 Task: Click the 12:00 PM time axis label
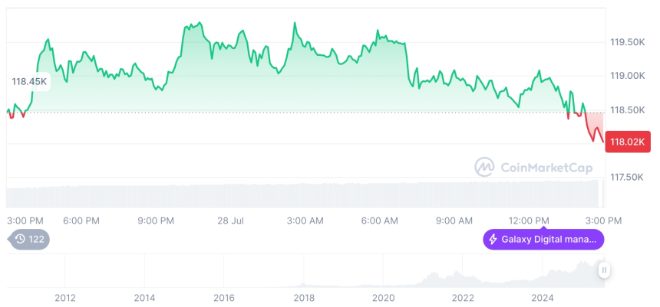point(530,220)
